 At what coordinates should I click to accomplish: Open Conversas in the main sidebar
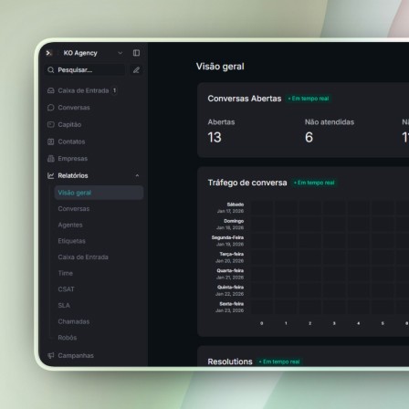click(74, 108)
